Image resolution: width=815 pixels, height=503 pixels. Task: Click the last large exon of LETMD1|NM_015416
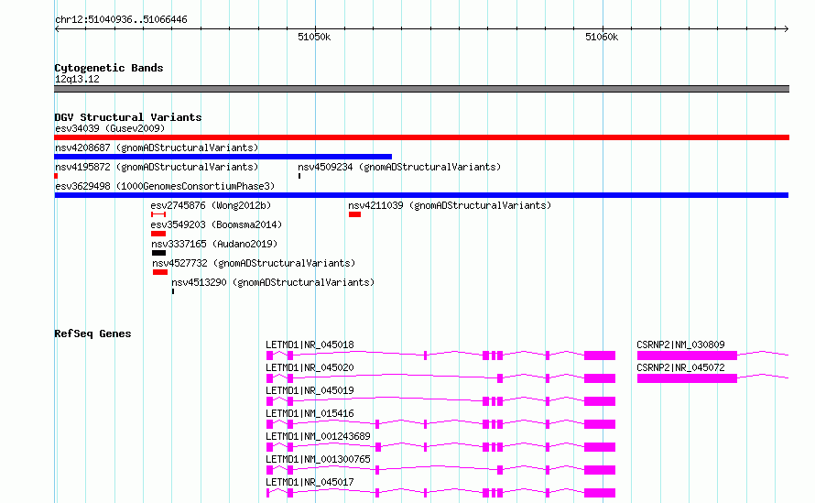pyautogui.click(x=600, y=424)
